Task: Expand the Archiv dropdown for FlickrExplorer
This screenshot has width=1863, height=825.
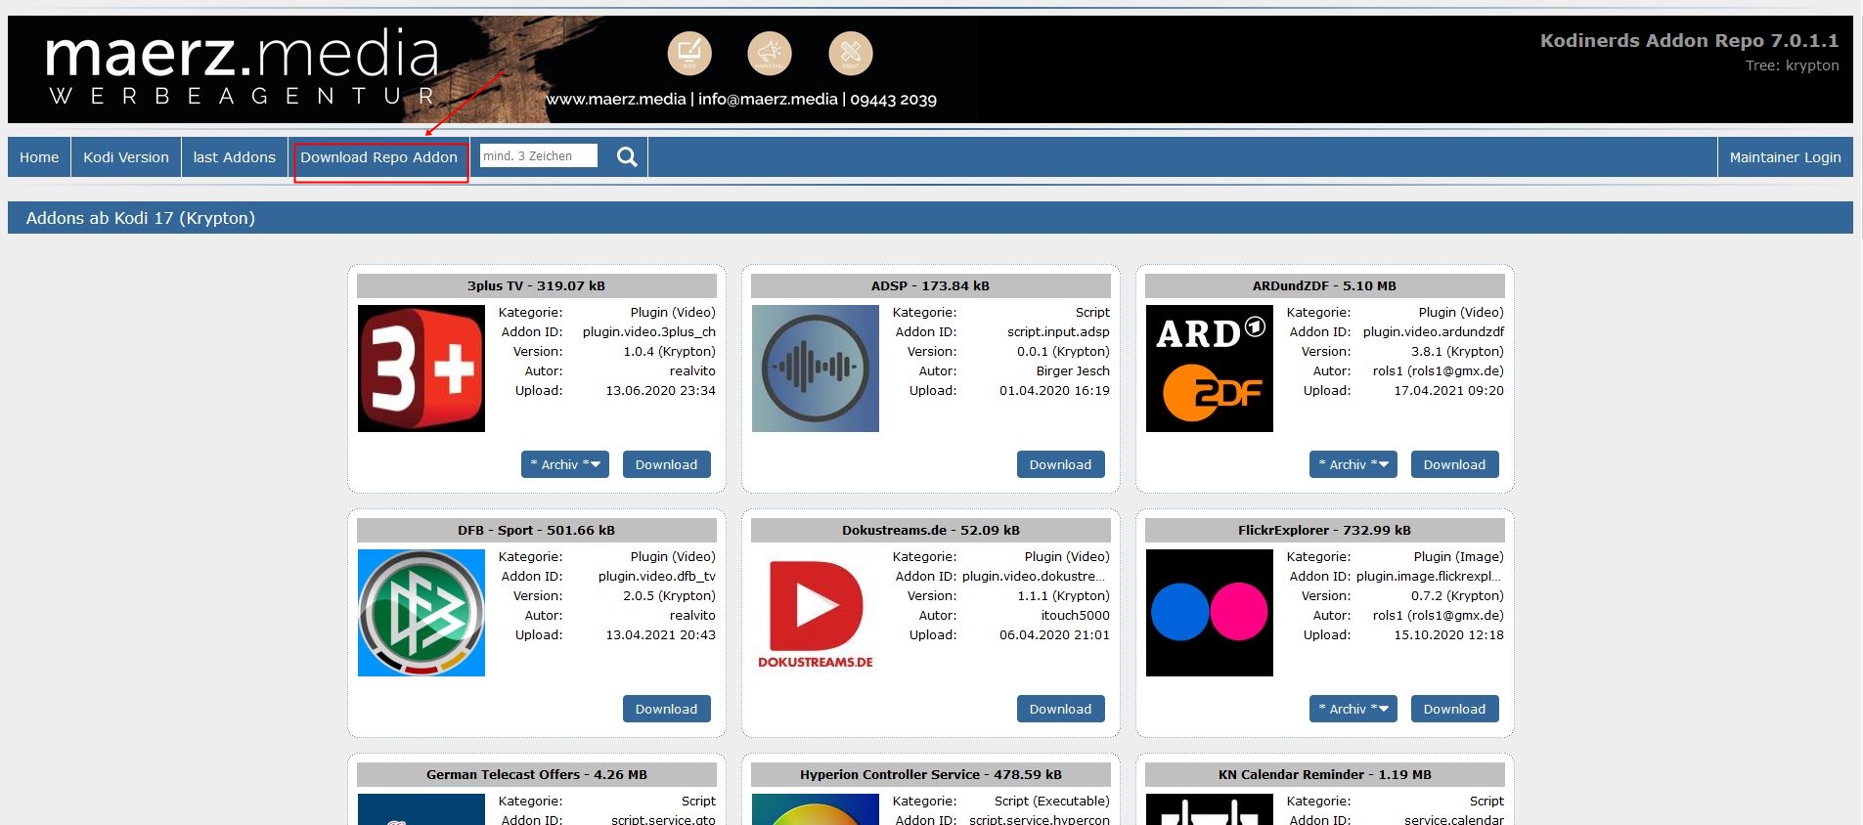Action: pyautogui.click(x=1353, y=709)
